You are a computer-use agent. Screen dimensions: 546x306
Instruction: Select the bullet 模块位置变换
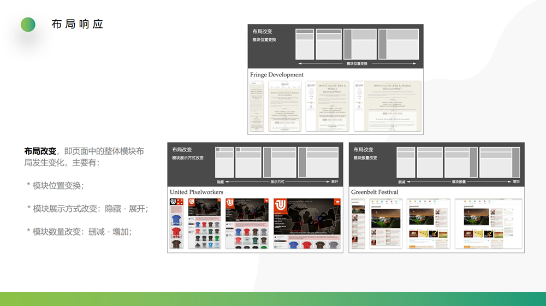pyautogui.click(x=55, y=185)
